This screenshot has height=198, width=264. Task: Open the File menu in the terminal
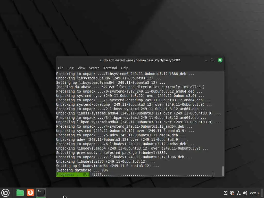[x=61, y=68]
